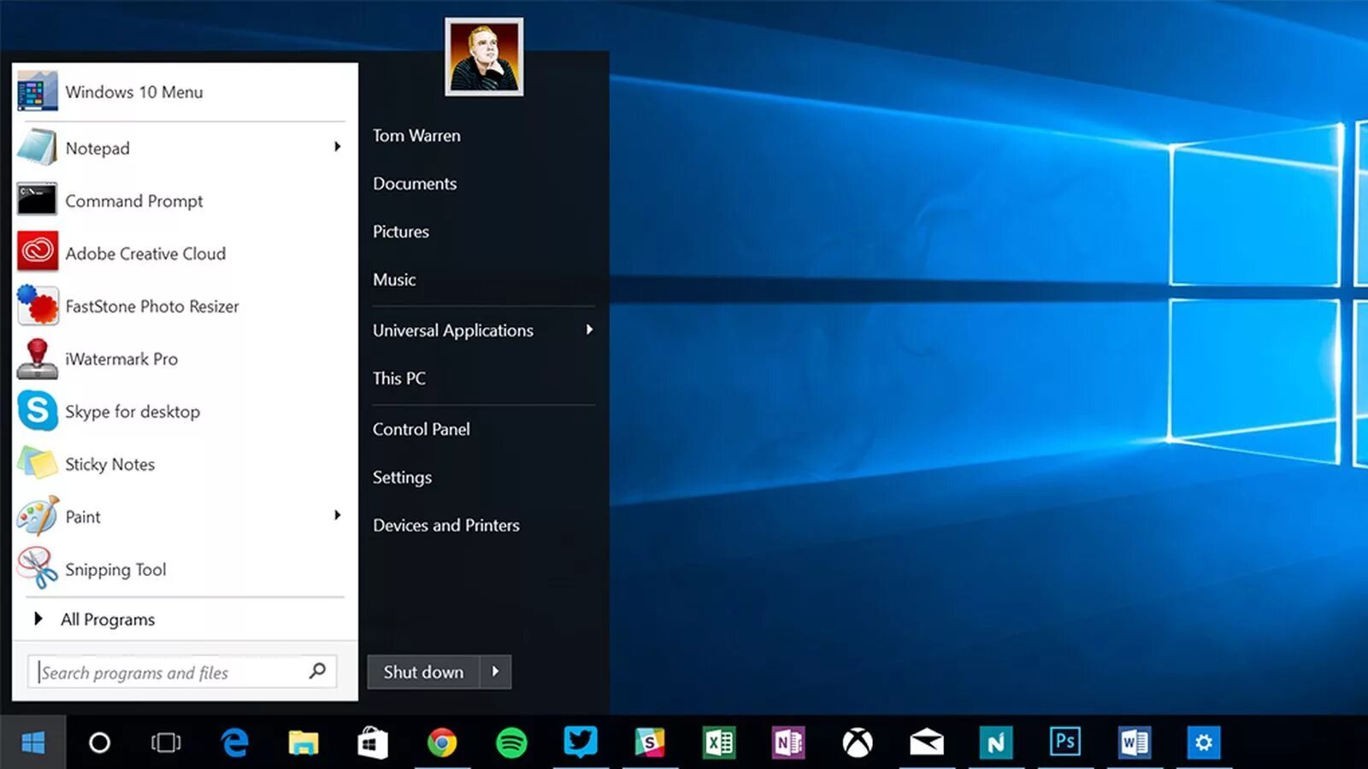Click the Command Prompt label text
The height and width of the screenshot is (769, 1368).
[x=134, y=201]
